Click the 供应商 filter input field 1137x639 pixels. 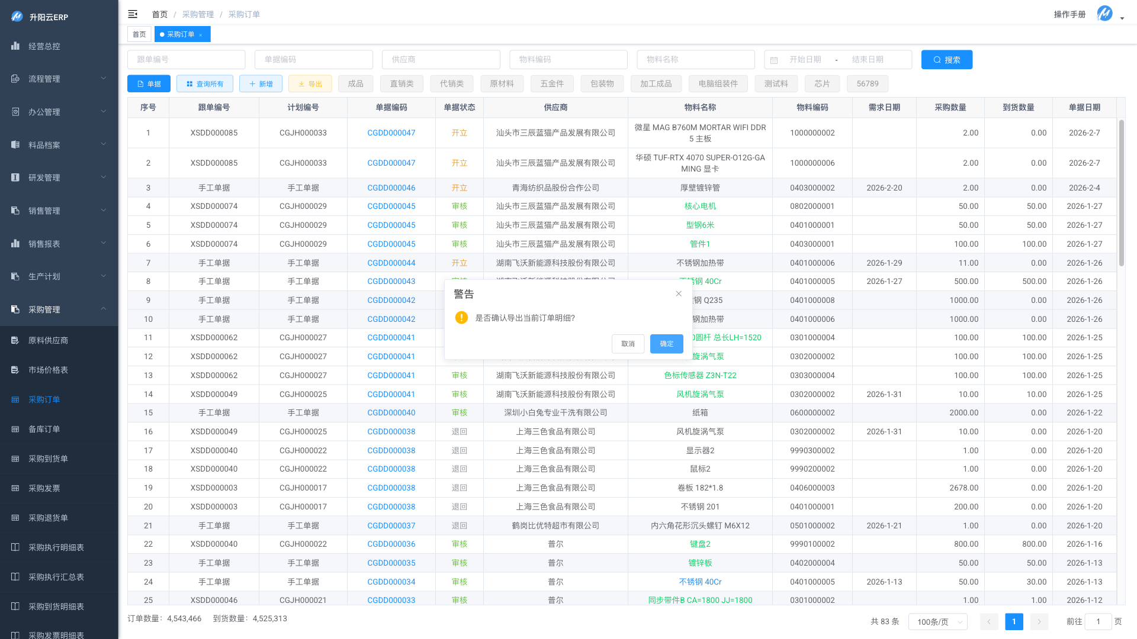pos(441,60)
